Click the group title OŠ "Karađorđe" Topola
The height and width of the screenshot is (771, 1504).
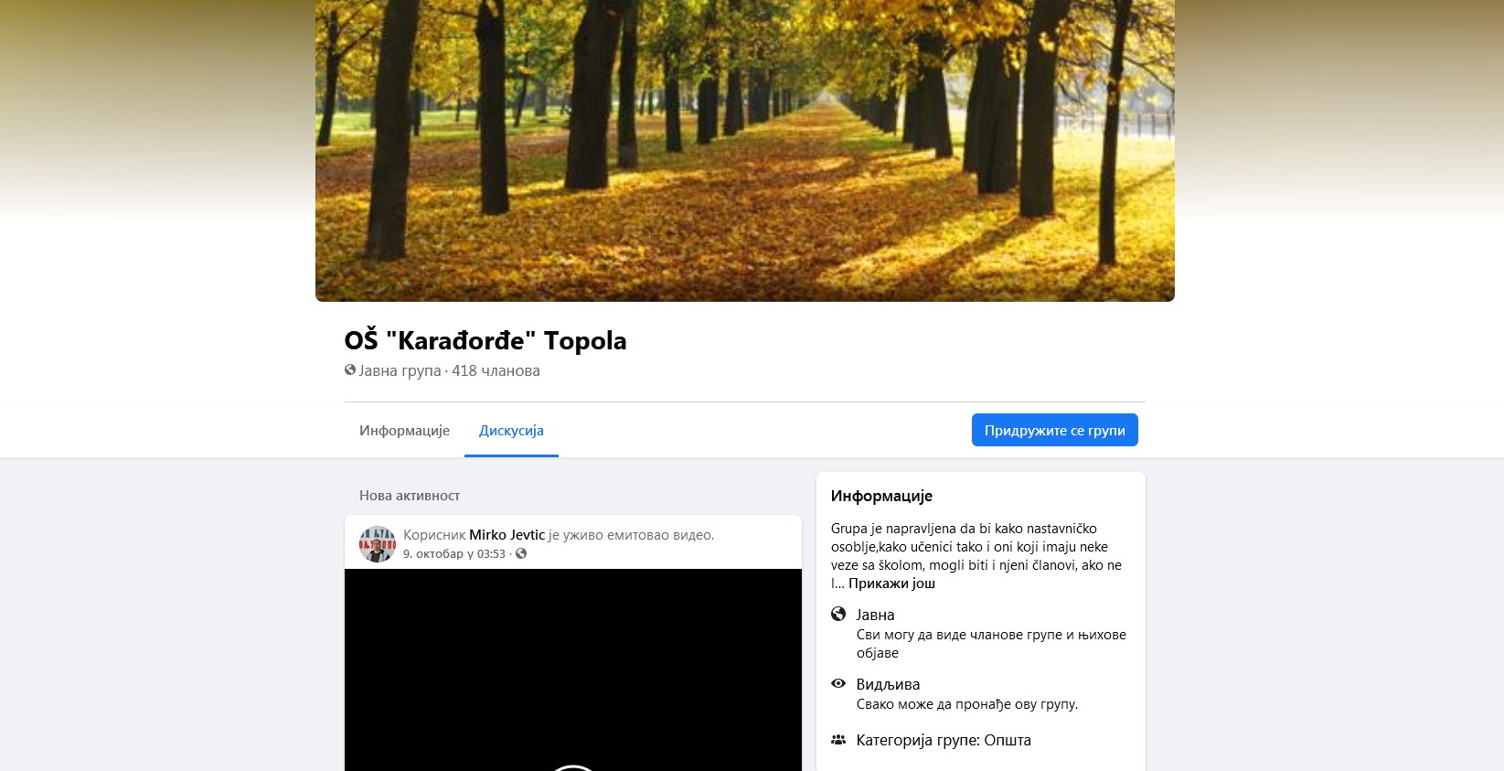click(x=485, y=340)
